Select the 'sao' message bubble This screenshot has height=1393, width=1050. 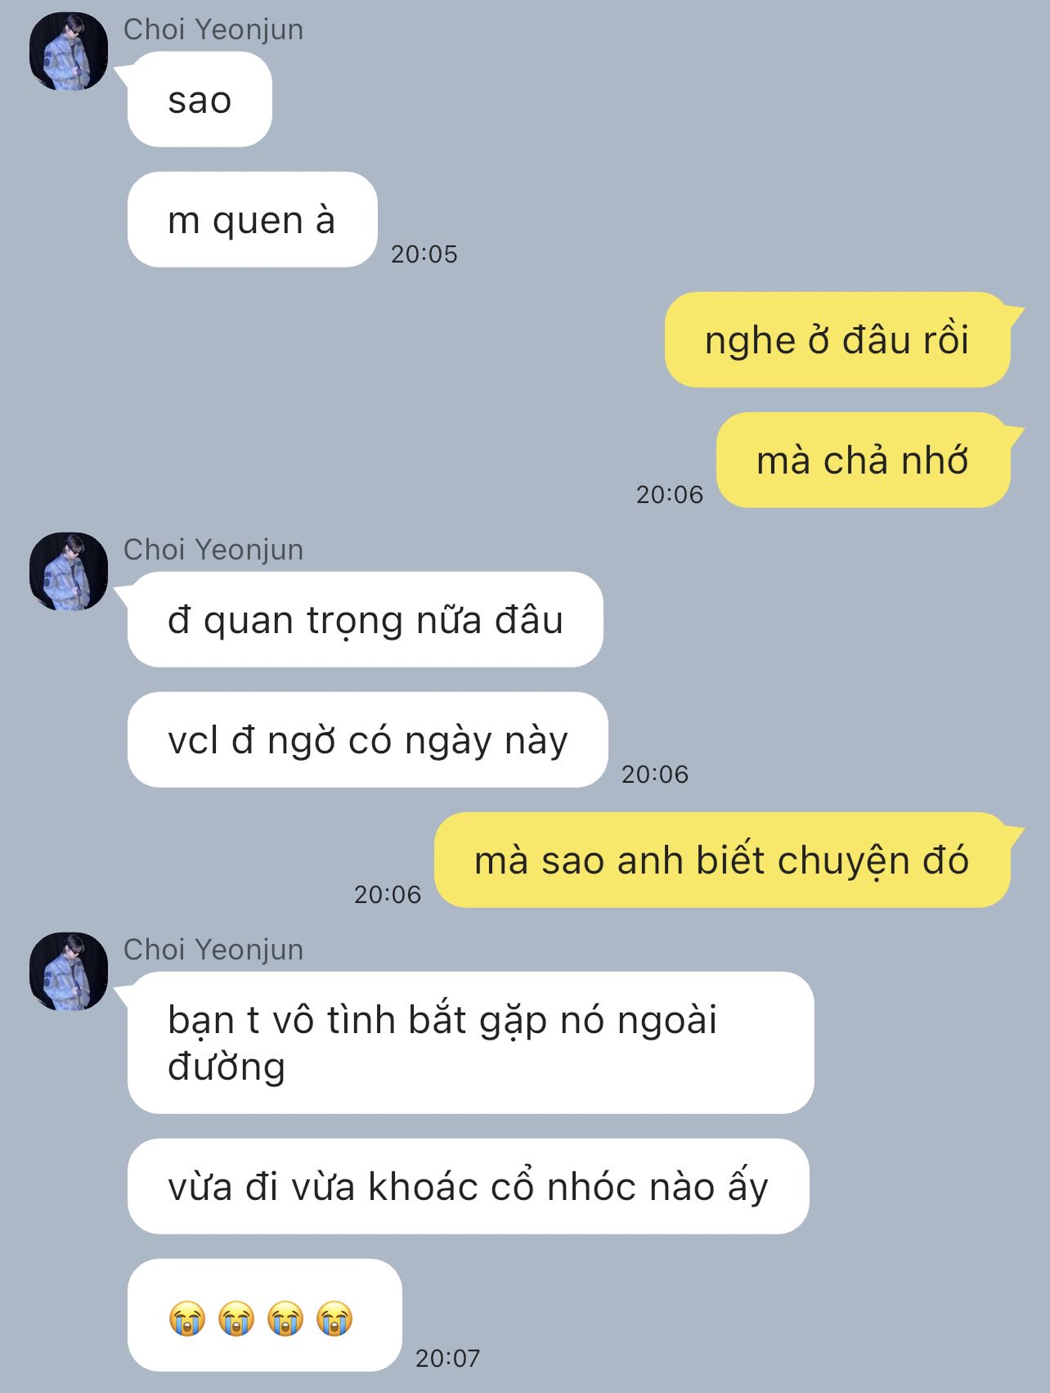point(200,100)
